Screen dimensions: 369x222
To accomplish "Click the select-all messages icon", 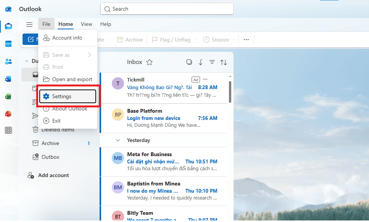I will (189, 62).
